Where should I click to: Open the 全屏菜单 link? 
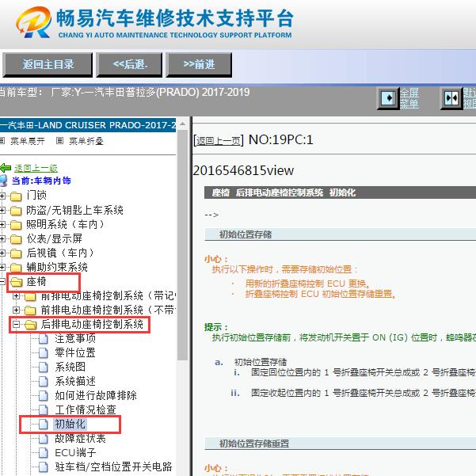click(x=409, y=98)
